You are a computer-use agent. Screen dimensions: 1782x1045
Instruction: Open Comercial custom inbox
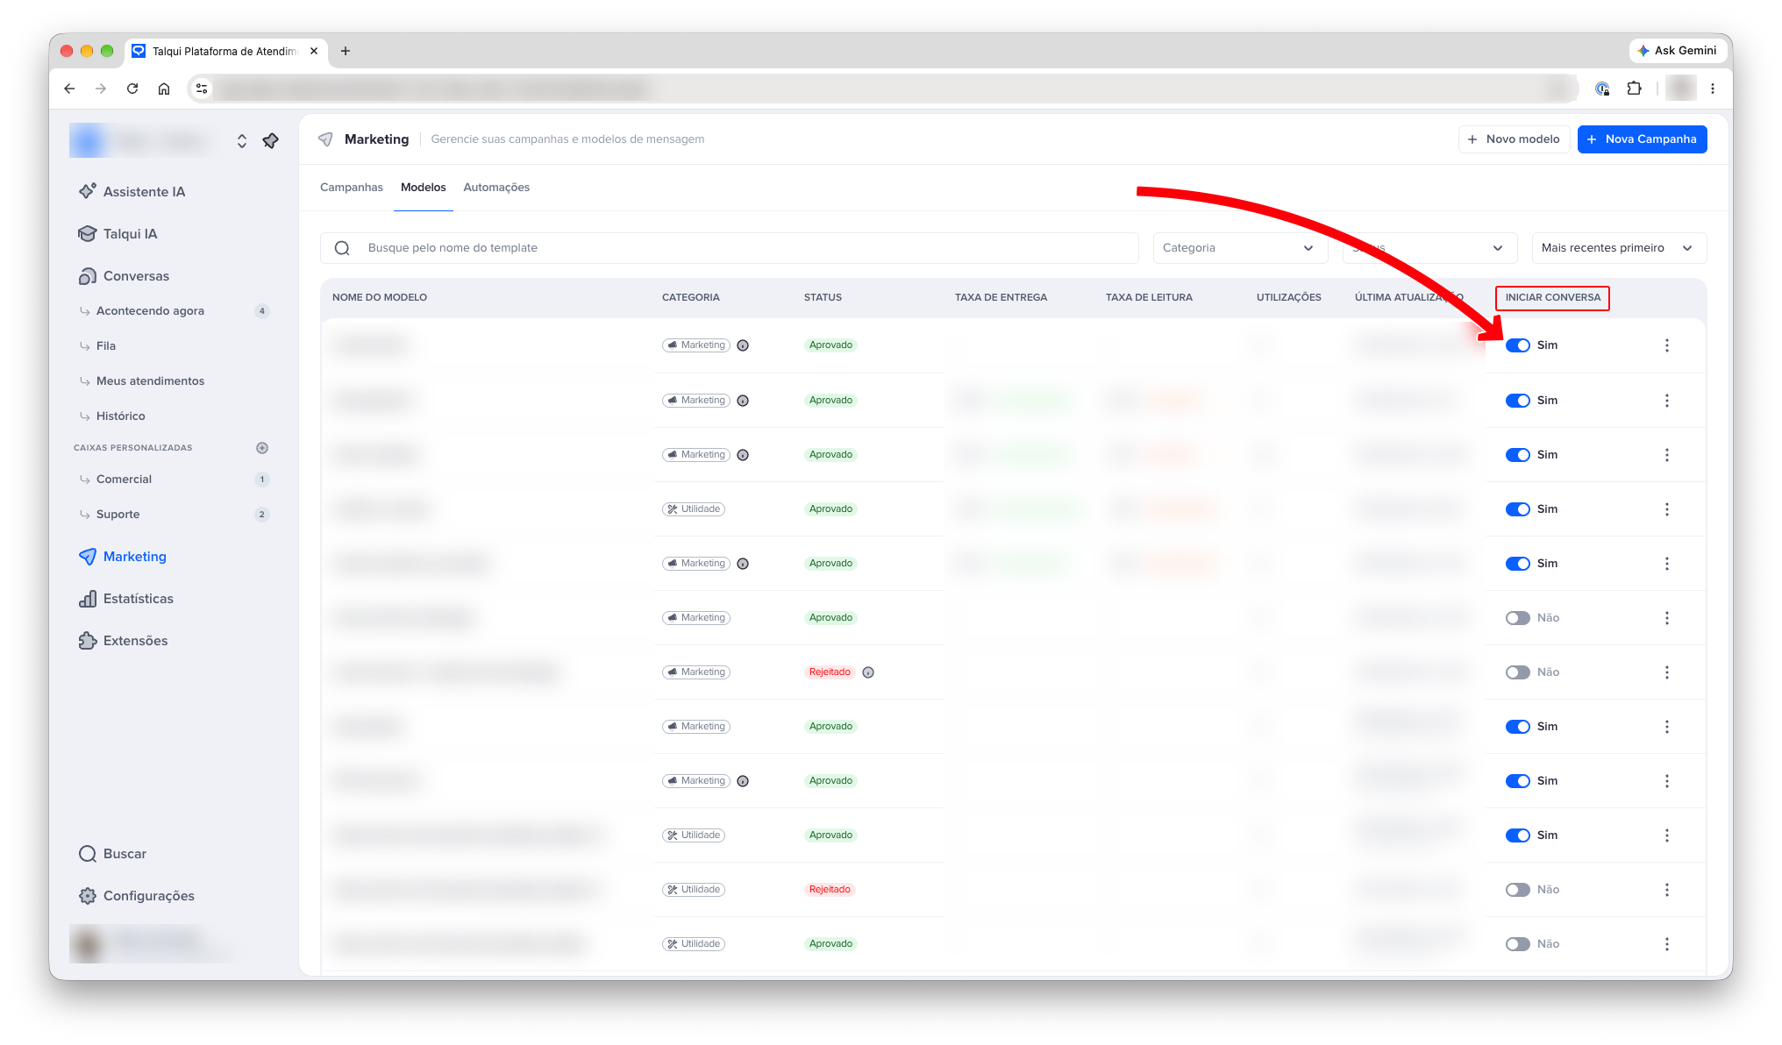click(x=124, y=479)
